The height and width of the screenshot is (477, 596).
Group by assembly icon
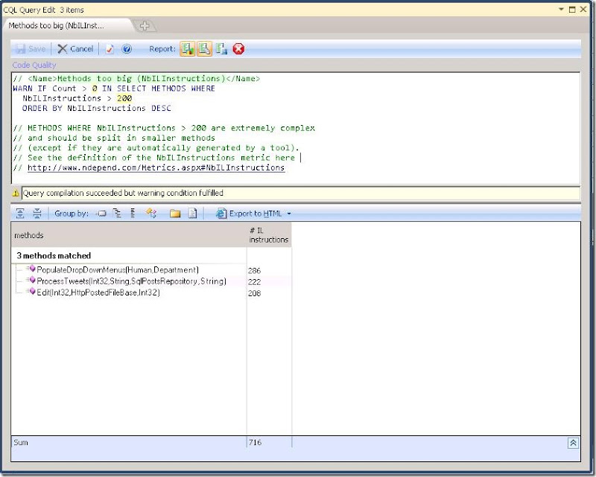[x=101, y=214]
